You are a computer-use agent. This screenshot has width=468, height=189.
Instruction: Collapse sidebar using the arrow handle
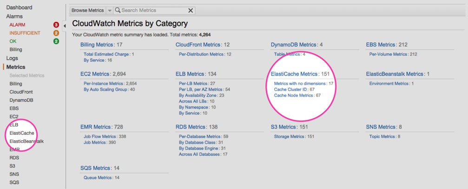coord(64,25)
